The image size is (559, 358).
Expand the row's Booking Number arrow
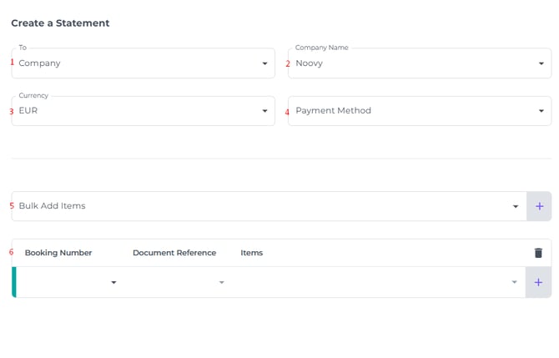pyautogui.click(x=113, y=283)
